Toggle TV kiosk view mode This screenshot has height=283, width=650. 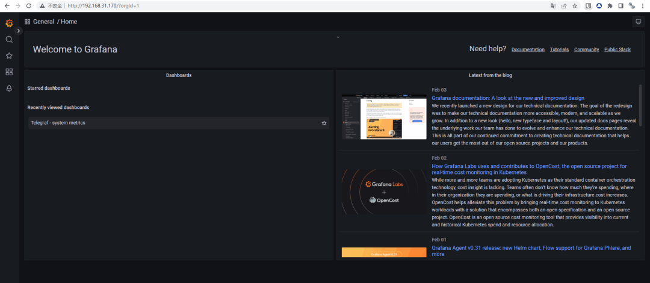(639, 22)
